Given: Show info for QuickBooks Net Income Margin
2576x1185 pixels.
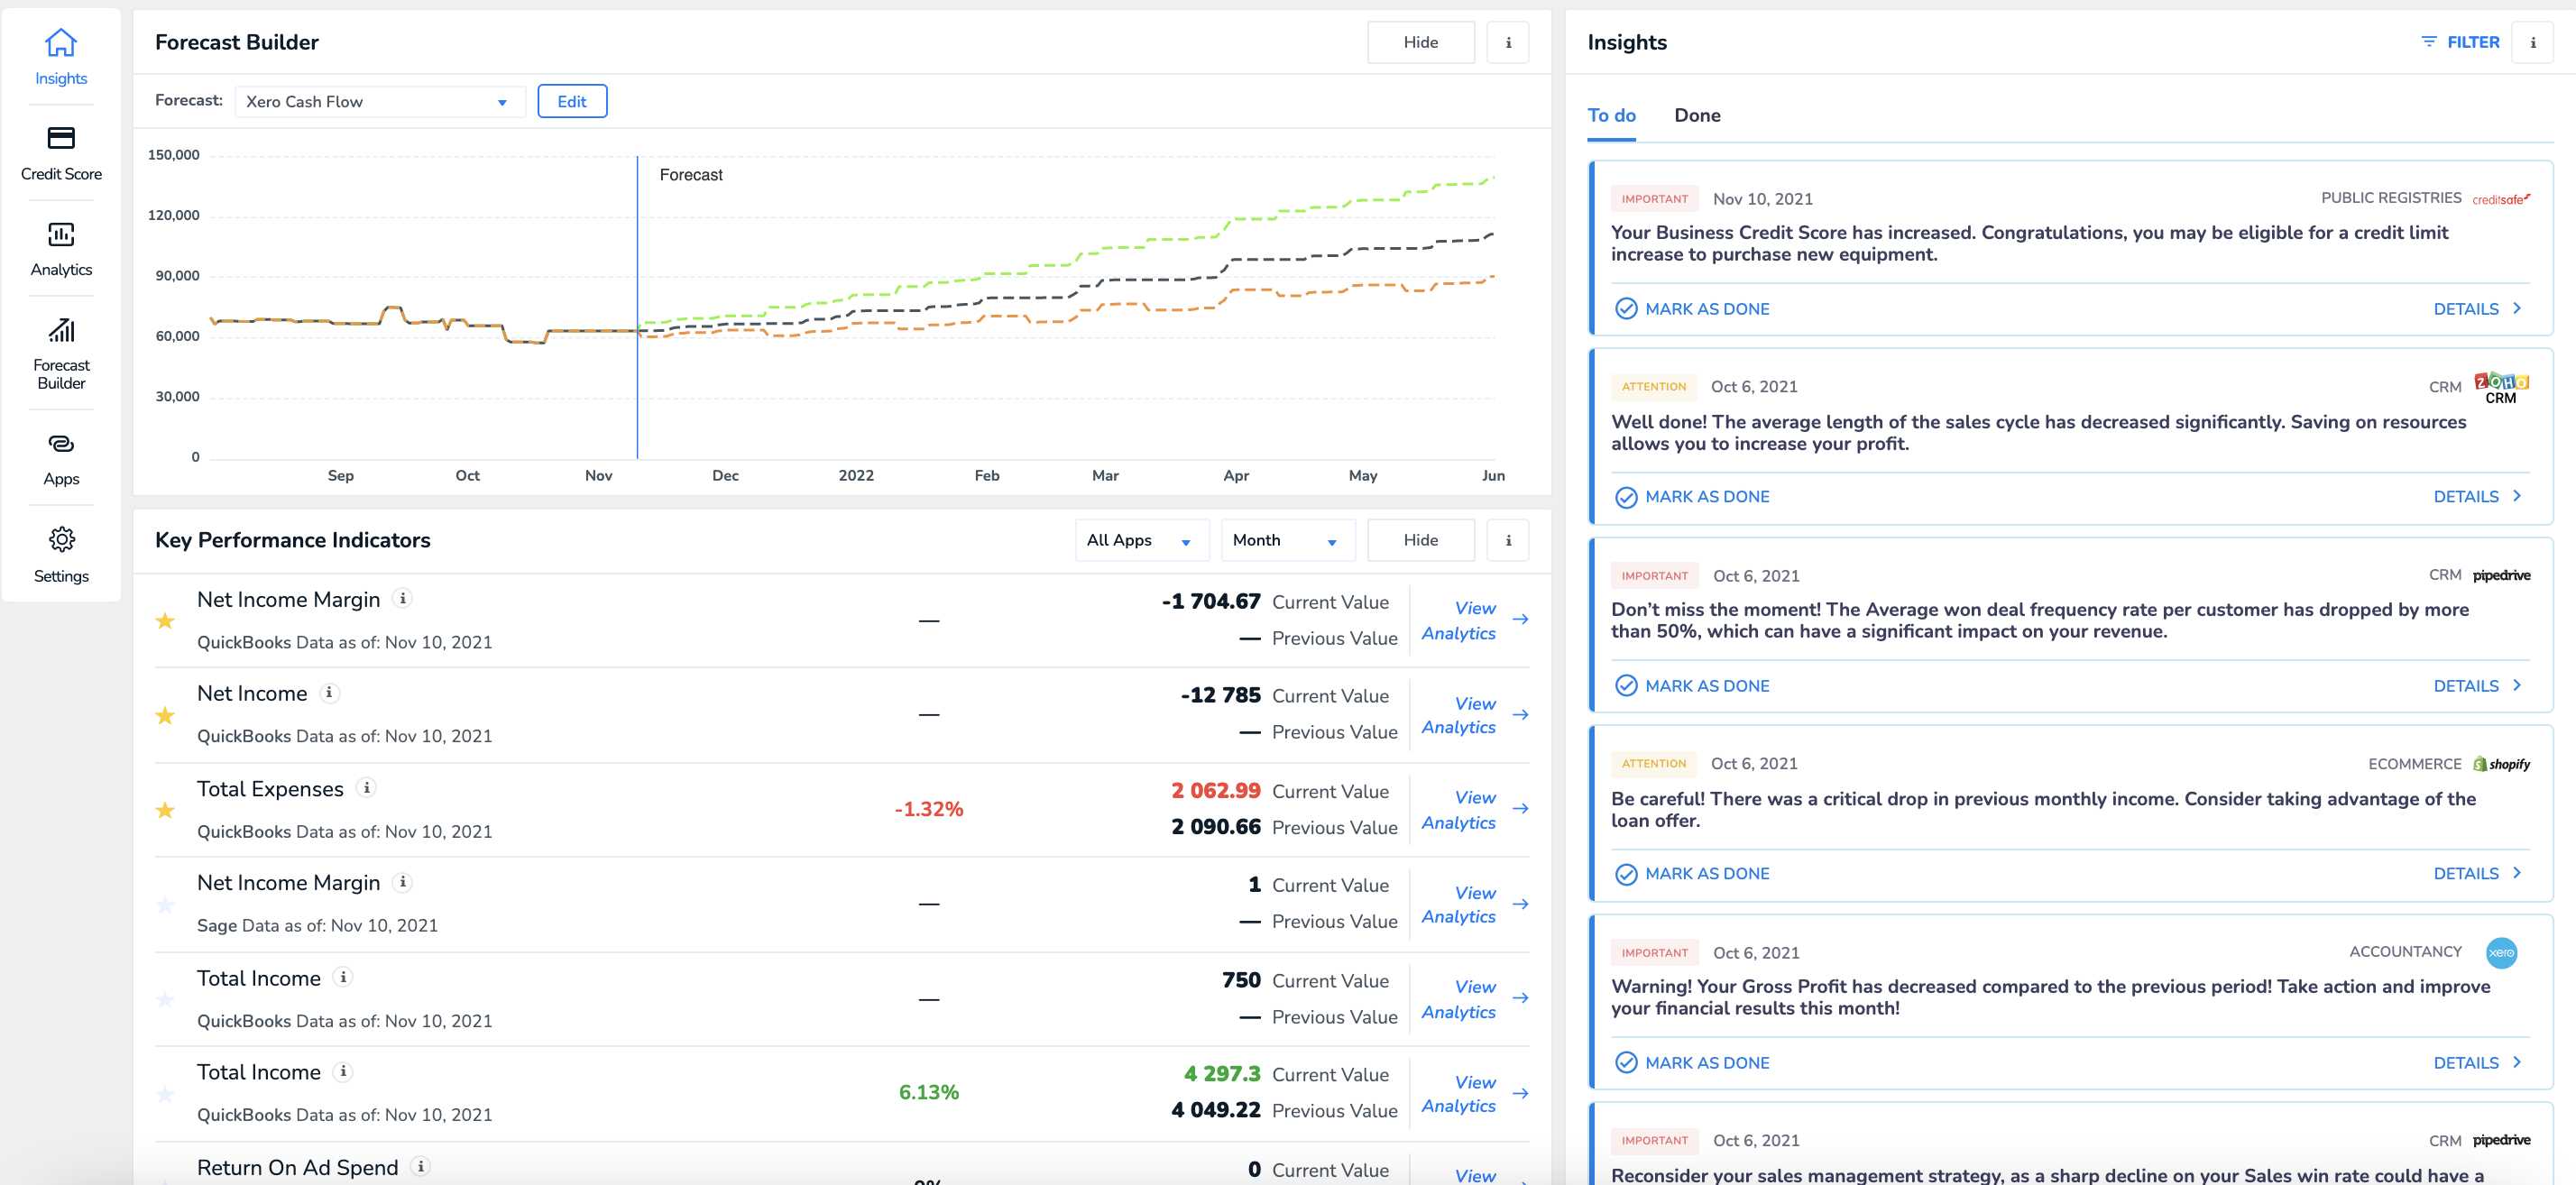Looking at the screenshot, I should [402, 598].
